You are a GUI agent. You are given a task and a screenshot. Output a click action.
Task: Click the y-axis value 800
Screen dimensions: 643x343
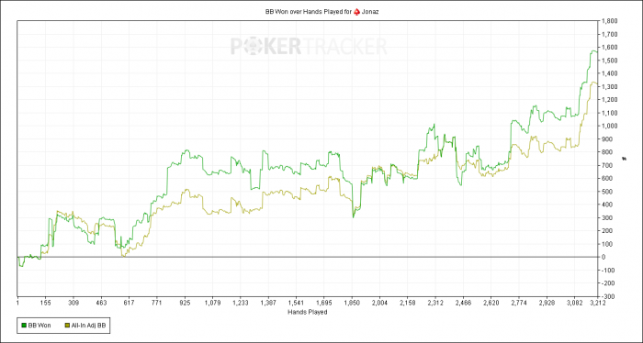606,152
